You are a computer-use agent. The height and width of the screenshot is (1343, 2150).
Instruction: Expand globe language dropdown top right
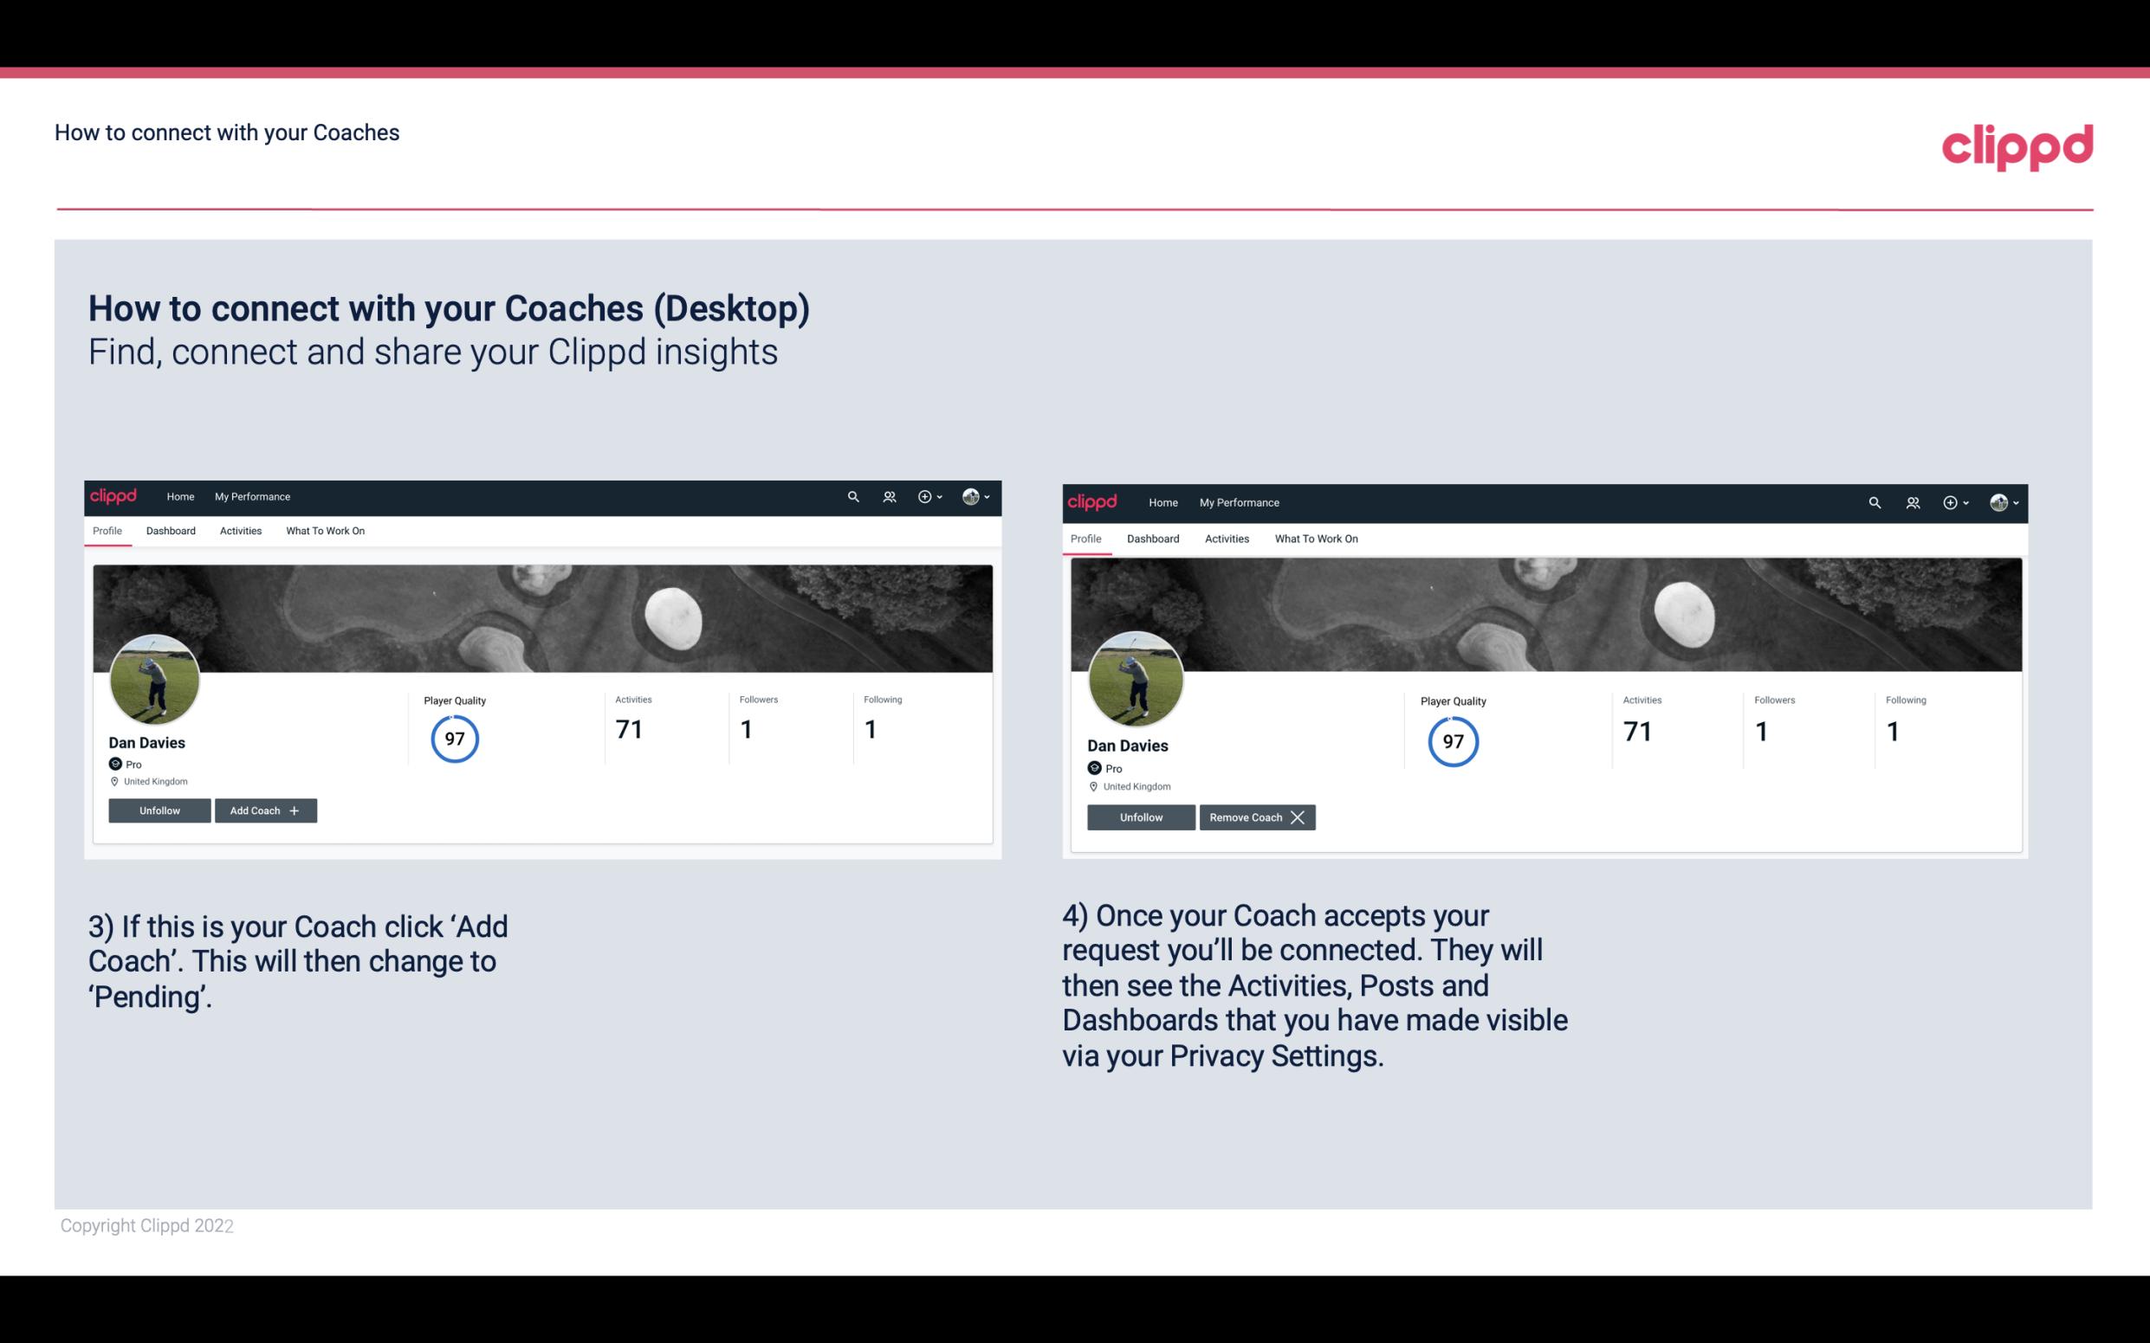pos(2006,501)
